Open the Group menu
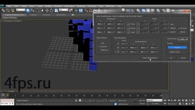The image size is (195, 110). coord(24,6)
